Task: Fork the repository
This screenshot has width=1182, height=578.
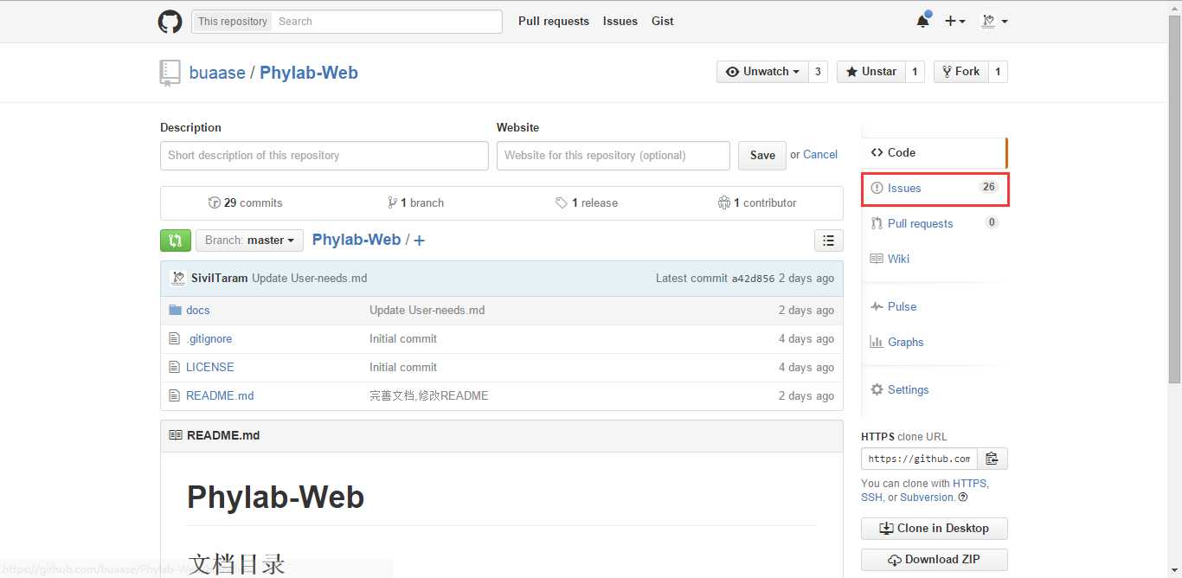Action: (x=960, y=72)
